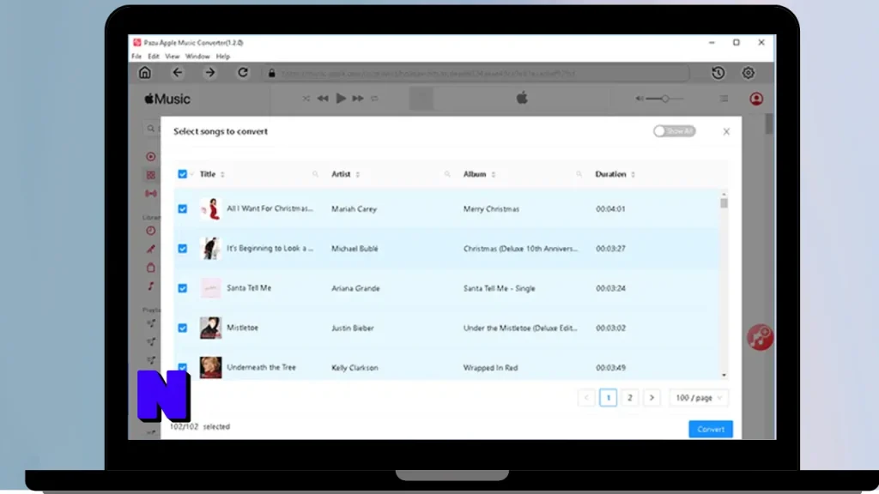Click the Justin Bieber artist cell
The height and width of the screenshot is (494, 879).
pos(353,328)
